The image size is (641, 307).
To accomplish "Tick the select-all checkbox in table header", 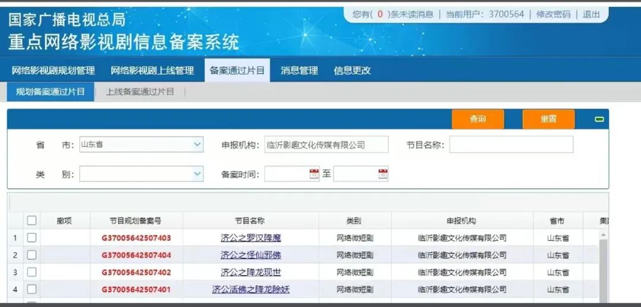I will tap(31, 221).
